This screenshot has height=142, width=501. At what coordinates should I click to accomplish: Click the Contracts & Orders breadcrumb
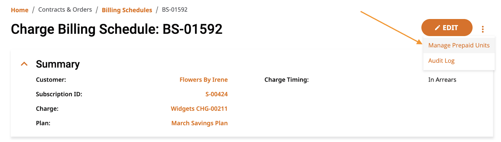[x=65, y=10]
